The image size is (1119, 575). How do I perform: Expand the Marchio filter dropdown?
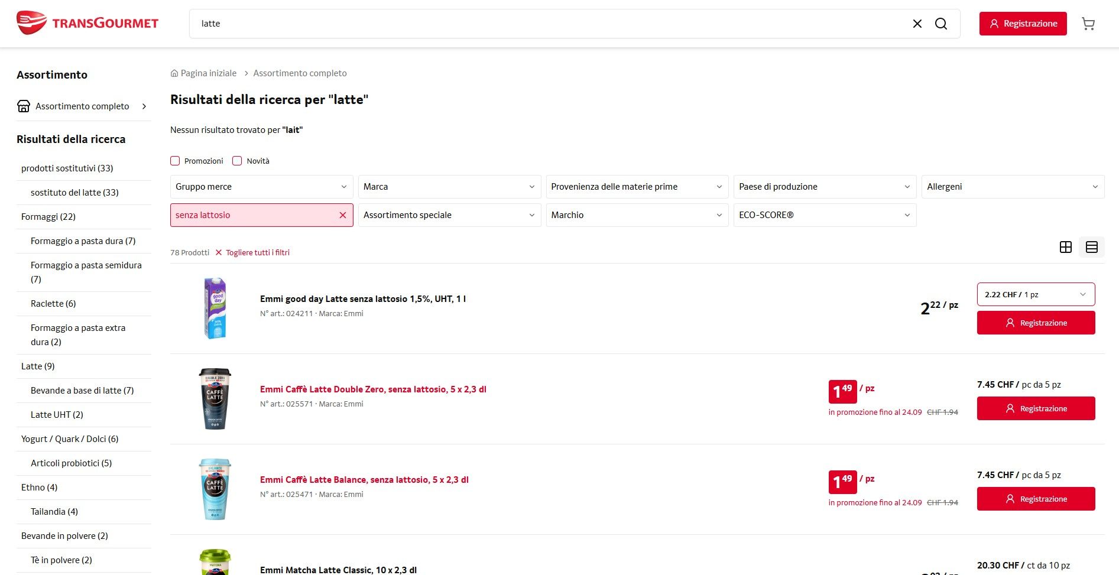point(637,215)
